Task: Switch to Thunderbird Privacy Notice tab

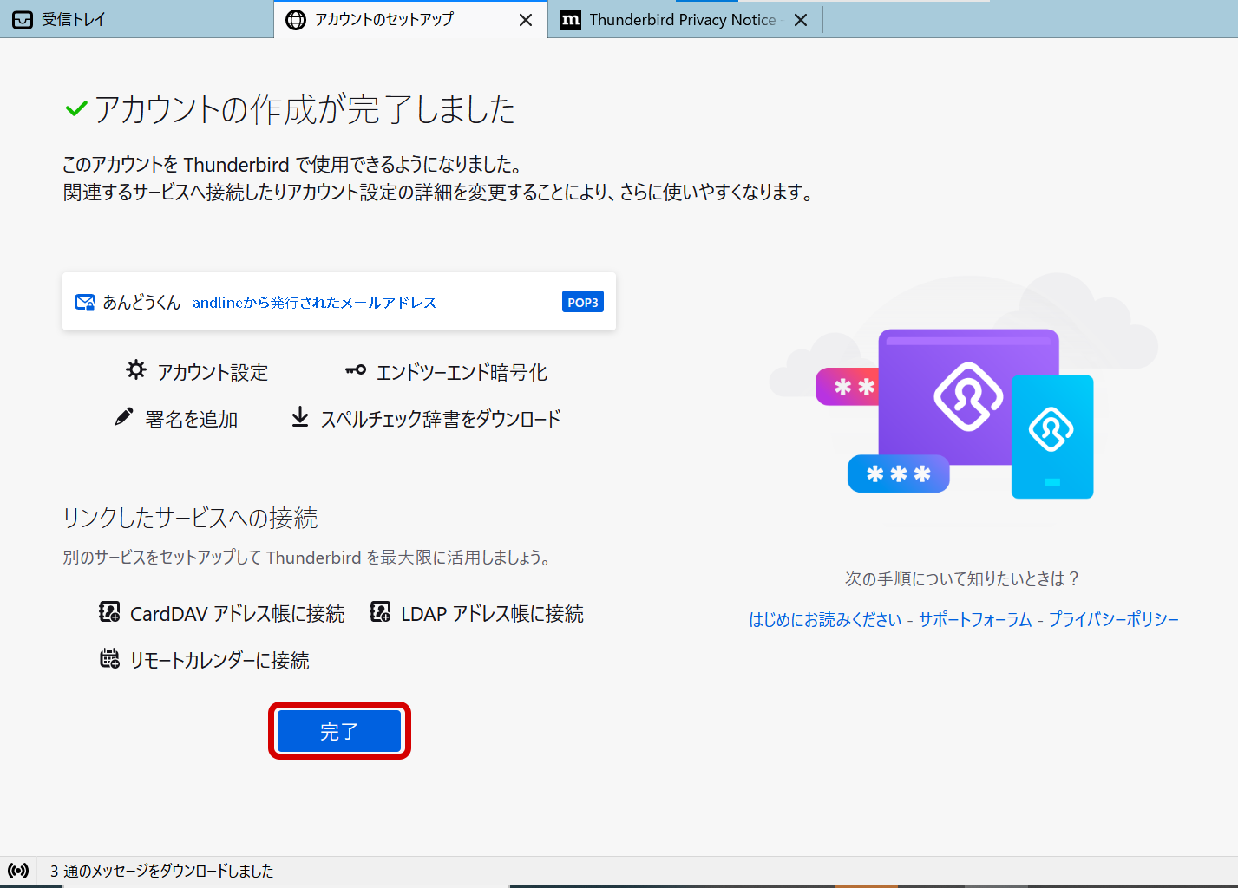Action: coord(682,19)
